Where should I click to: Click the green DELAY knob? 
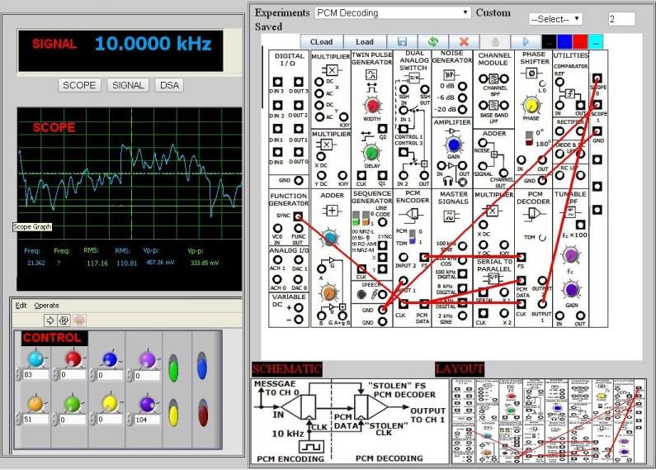(371, 153)
